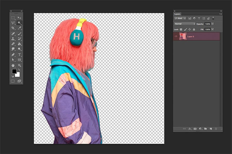The height and width of the screenshot is (154, 232).
Task: Close the Tools panel
Action: [x=11, y=11]
